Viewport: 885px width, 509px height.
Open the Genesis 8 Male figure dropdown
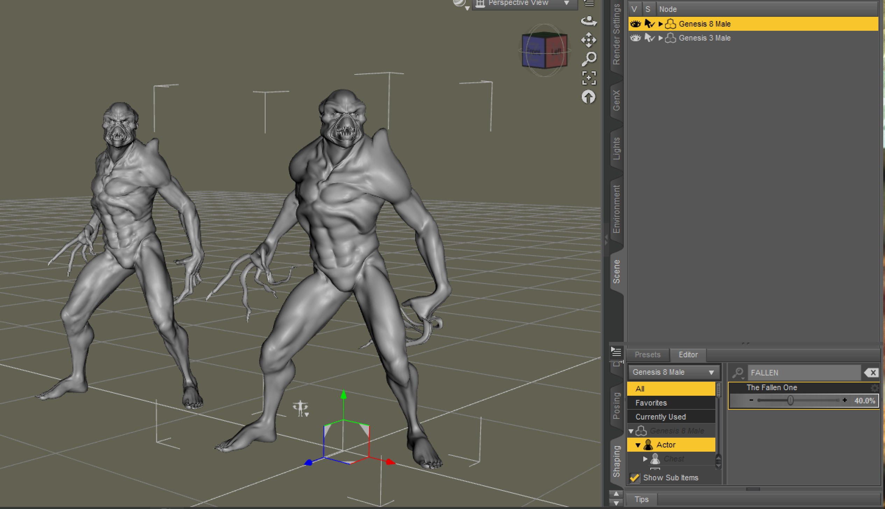point(674,372)
